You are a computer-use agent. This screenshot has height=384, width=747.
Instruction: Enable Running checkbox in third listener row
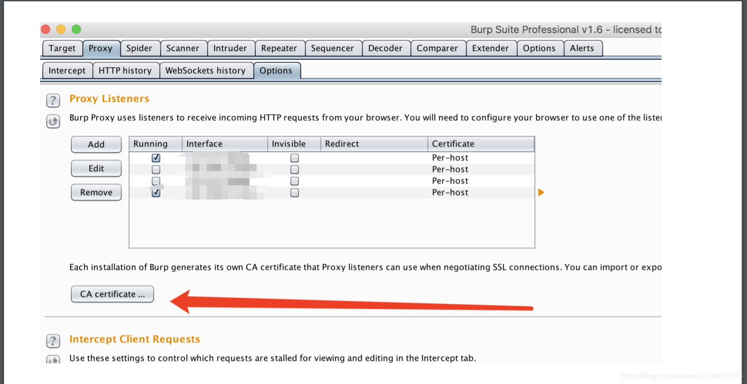156,181
